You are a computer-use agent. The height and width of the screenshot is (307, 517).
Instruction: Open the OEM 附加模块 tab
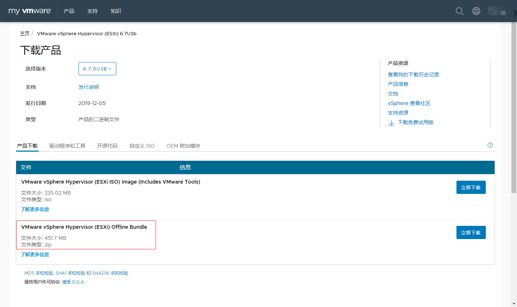pos(183,146)
